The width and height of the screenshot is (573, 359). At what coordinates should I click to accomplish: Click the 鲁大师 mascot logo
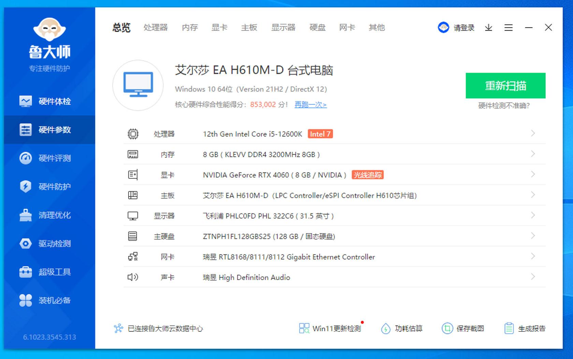pyautogui.click(x=49, y=30)
